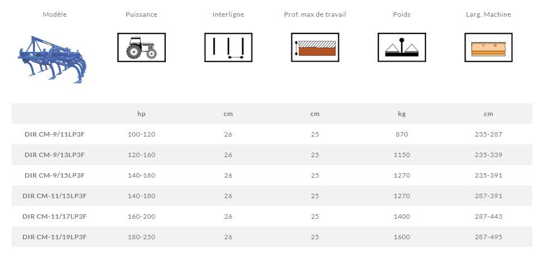The image size is (544, 257).
Task: Select the DIR CM-11/17LP3F model row
Action: (55, 216)
